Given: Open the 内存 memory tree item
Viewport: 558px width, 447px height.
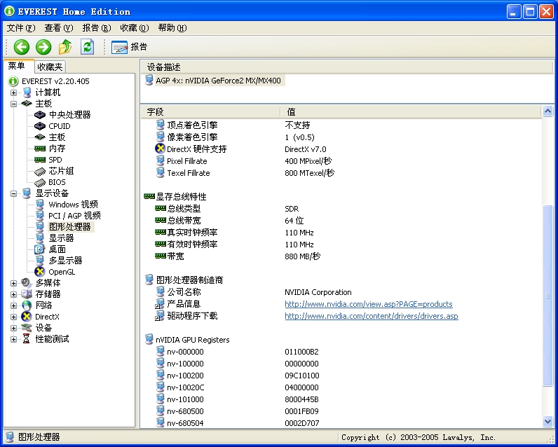Looking at the screenshot, I should pyautogui.click(x=57, y=149).
